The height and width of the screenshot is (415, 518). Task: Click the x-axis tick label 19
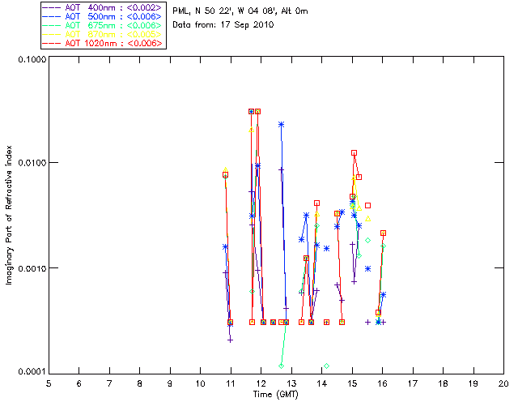[473, 383]
